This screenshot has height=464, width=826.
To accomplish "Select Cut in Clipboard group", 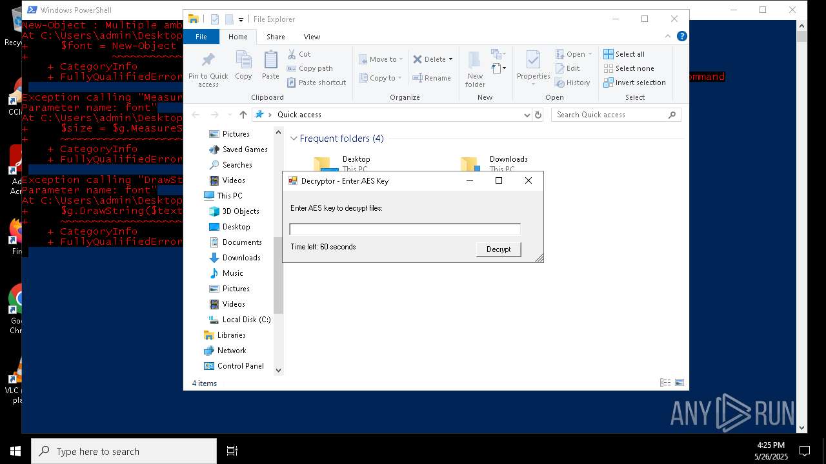I will tap(299, 54).
